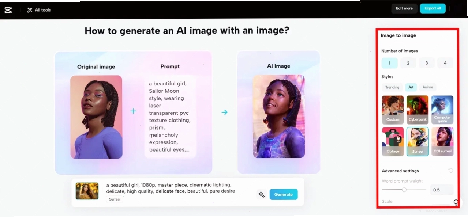
Task: Select the CGI surreal style thumbnail
Action: pos(442,141)
